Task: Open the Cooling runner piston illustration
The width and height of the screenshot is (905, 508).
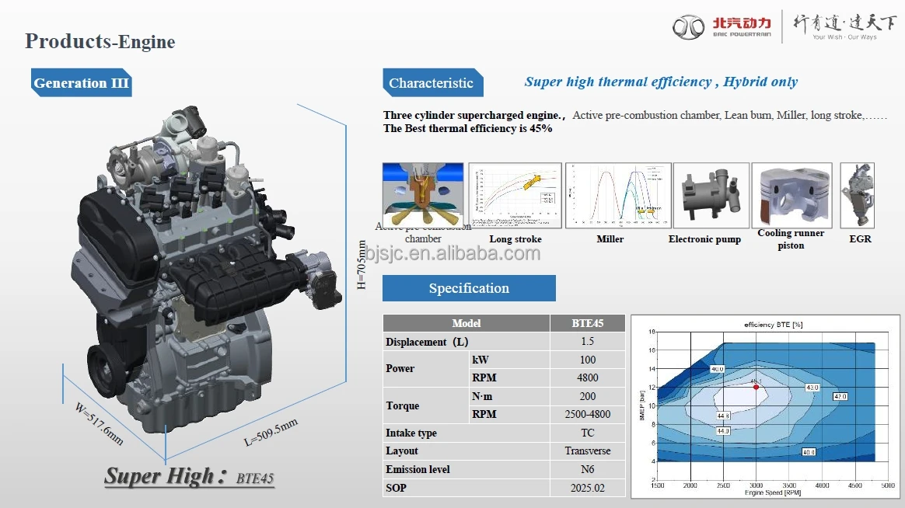Action: click(x=791, y=194)
